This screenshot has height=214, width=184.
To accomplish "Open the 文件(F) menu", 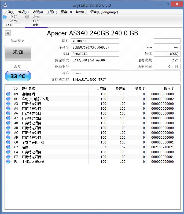I will tap(9, 12).
